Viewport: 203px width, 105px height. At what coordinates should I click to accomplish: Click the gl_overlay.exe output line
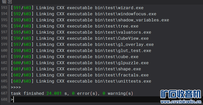tap(82, 45)
